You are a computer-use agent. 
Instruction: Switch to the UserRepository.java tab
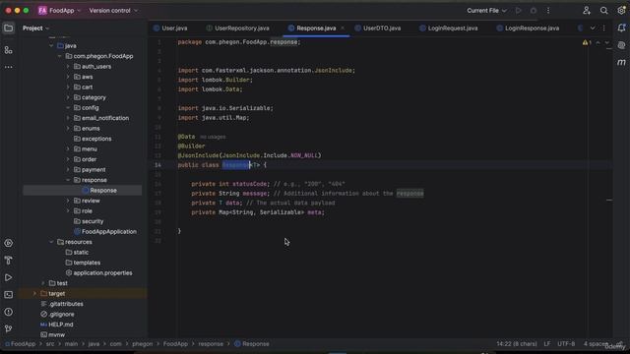[x=238, y=29]
